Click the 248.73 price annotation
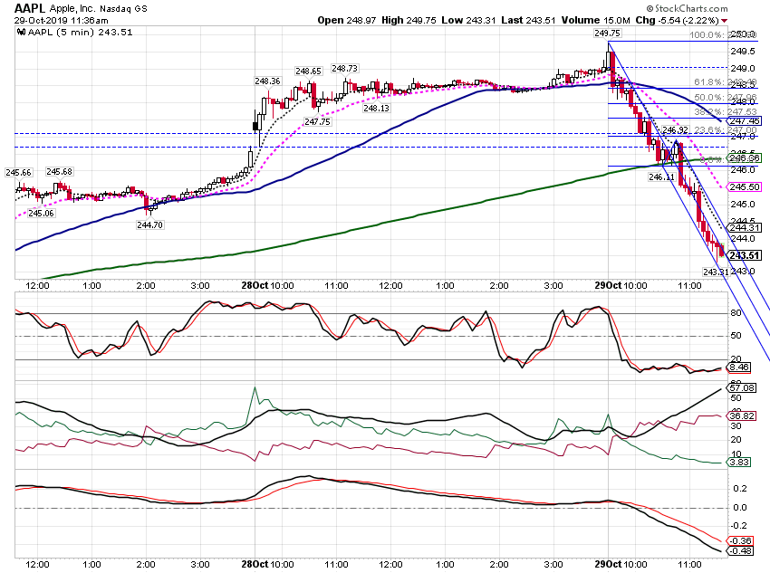The width and height of the screenshot is (770, 573). pyautogui.click(x=344, y=68)
